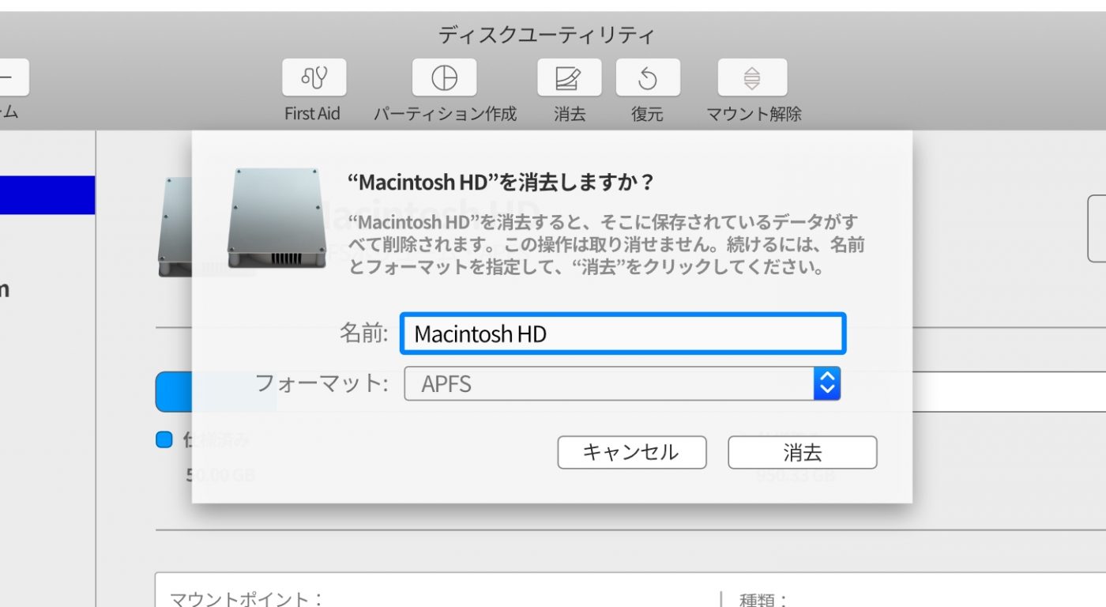Click the 種類 label text

[763, 600]
